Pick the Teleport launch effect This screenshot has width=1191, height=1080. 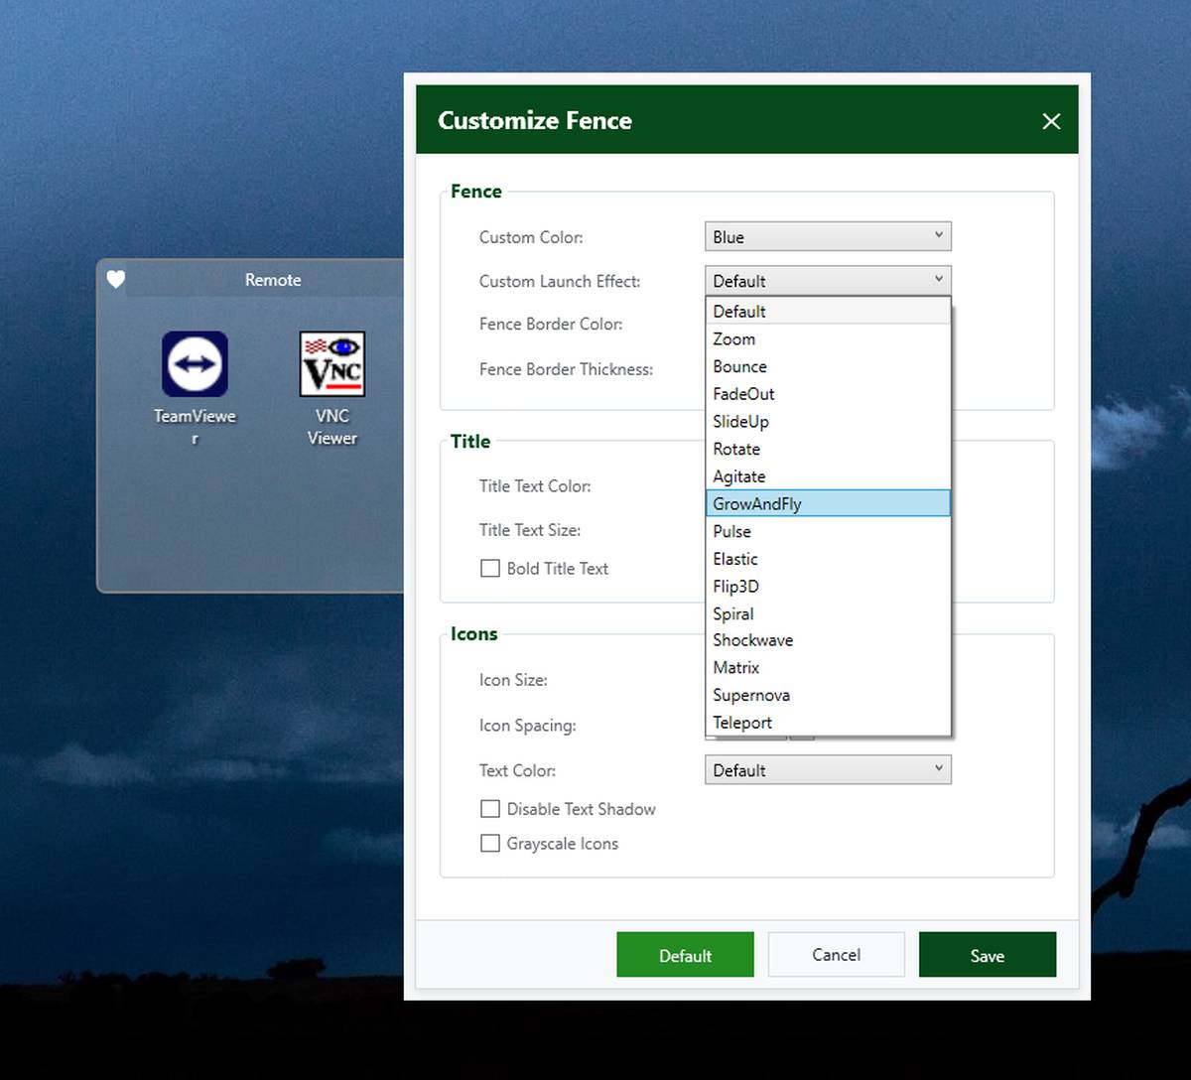tap(828, 723)
